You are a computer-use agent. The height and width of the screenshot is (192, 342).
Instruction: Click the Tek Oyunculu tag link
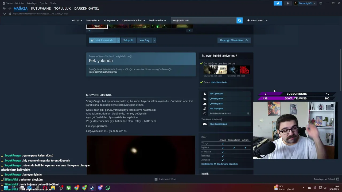(x=216, y=94)
